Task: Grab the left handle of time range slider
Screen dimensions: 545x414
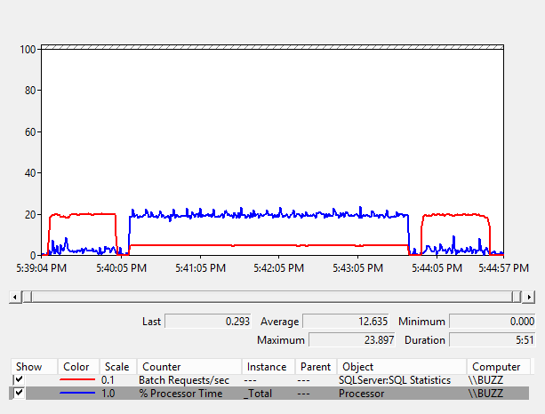Action: [27, 297]
